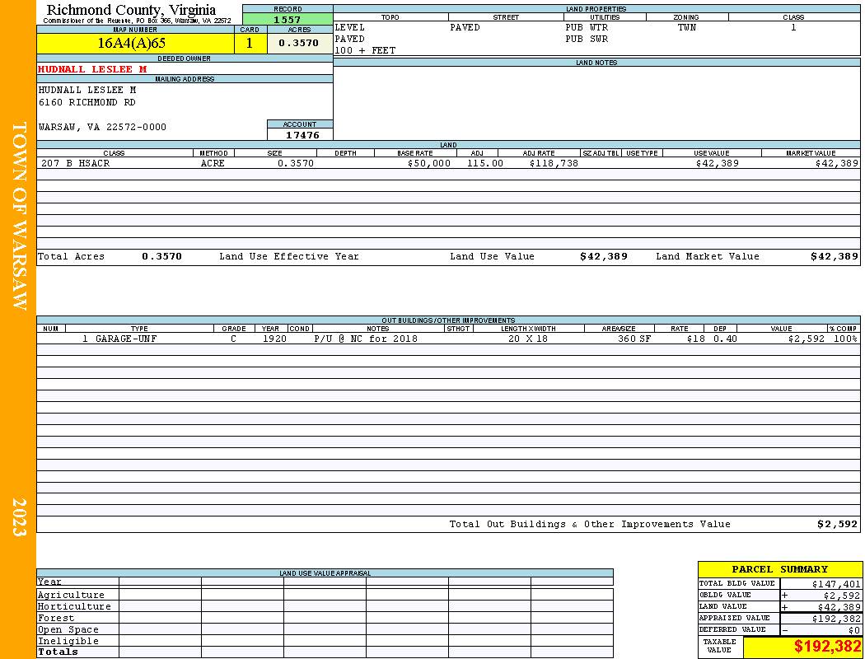Click the 100 + FEET topo entry
The image size is (865, 659).
[x=365, y=51]
